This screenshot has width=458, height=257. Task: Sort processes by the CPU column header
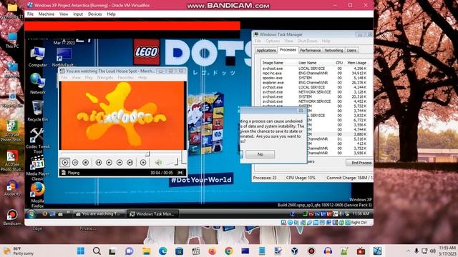tap(339, 63)
